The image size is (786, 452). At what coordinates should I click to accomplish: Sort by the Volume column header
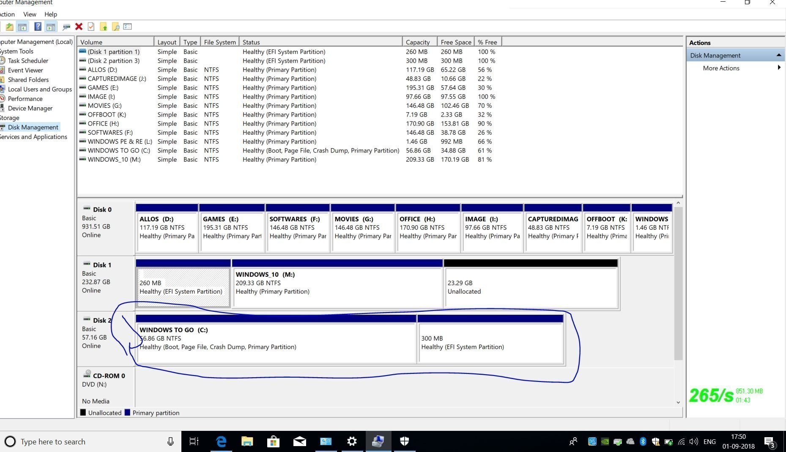coord(116,42)
